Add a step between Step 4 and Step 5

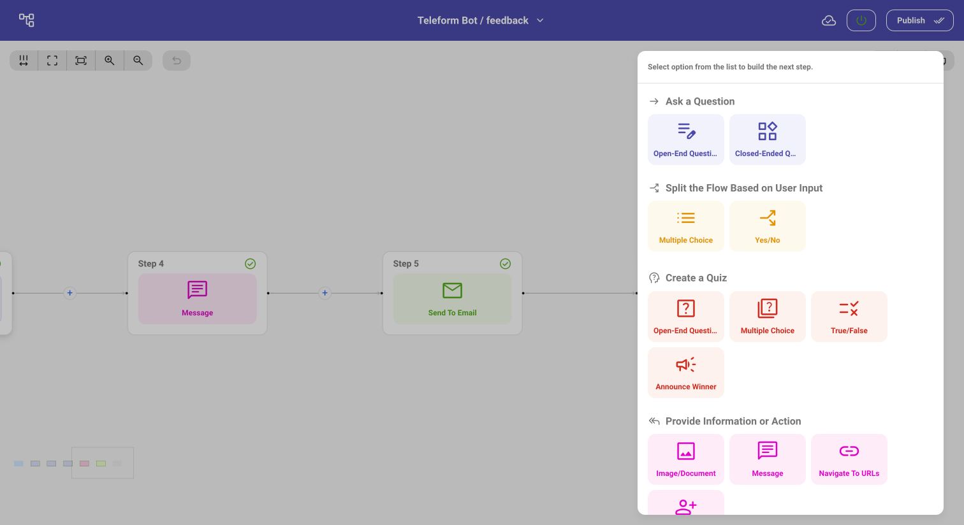[x=325, y=292]
